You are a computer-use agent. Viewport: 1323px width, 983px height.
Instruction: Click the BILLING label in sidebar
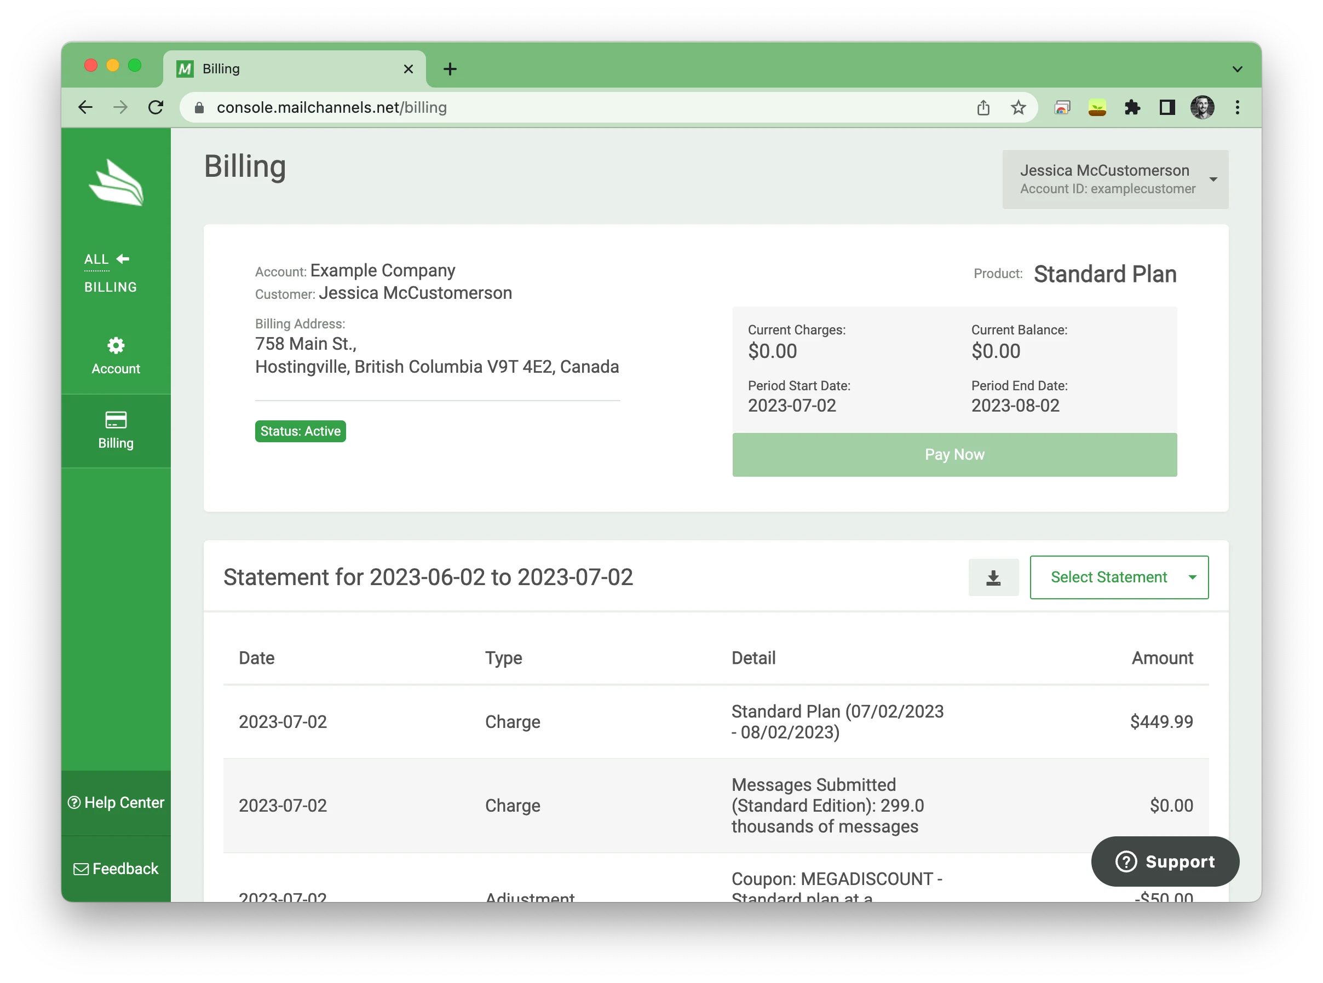(110, 287)
